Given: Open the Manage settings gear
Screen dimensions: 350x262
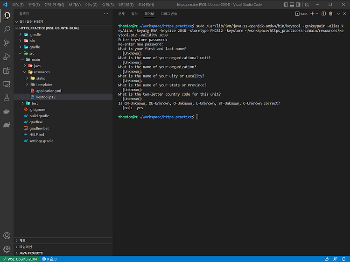Looking at the screenshot, I should click(7, 249).
